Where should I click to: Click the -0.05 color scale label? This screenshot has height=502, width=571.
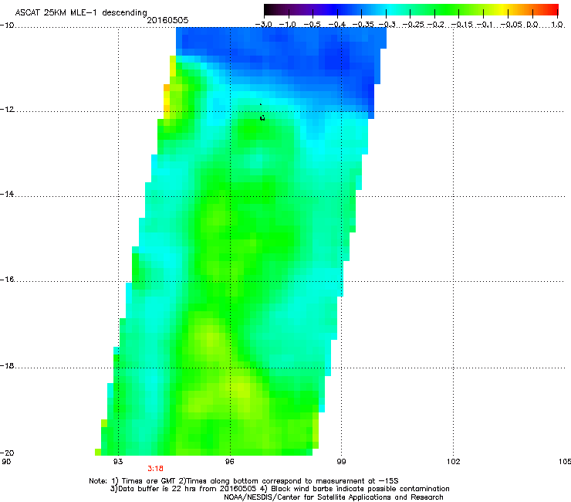(x=511, y=25)
